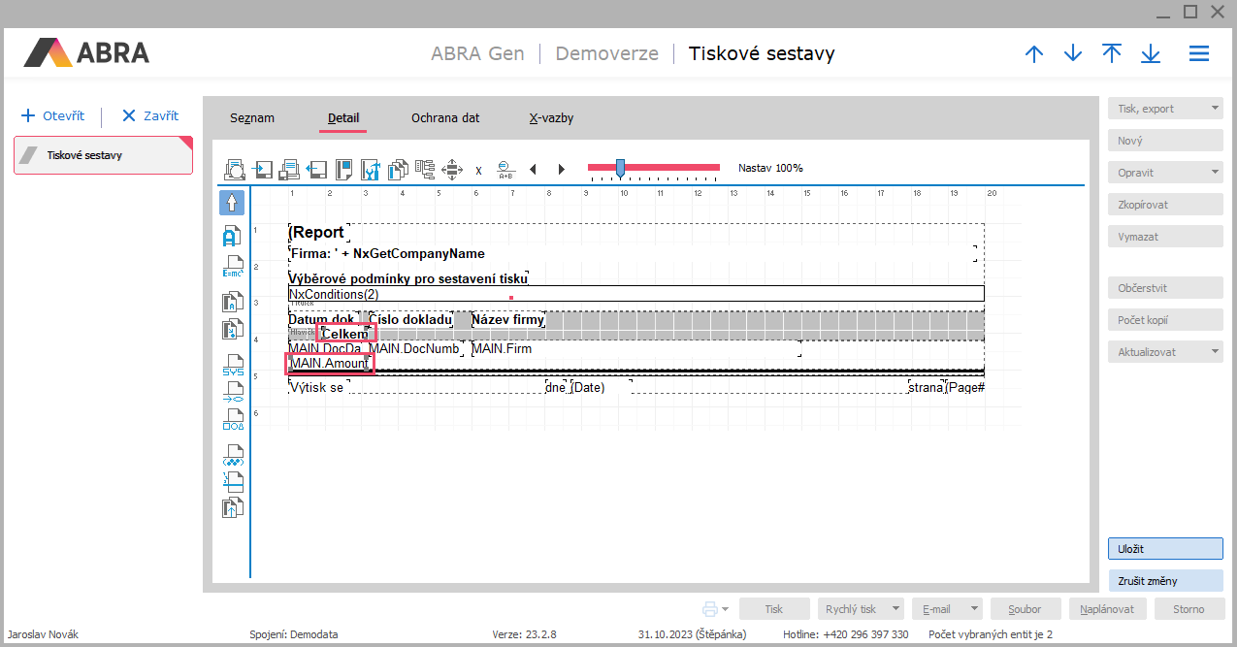Jump to first record arrow icon

1112,53
